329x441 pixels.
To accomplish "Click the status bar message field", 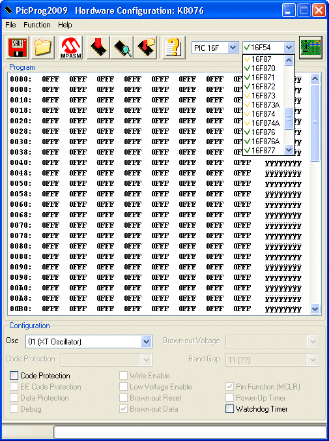I will pos(190,431).
